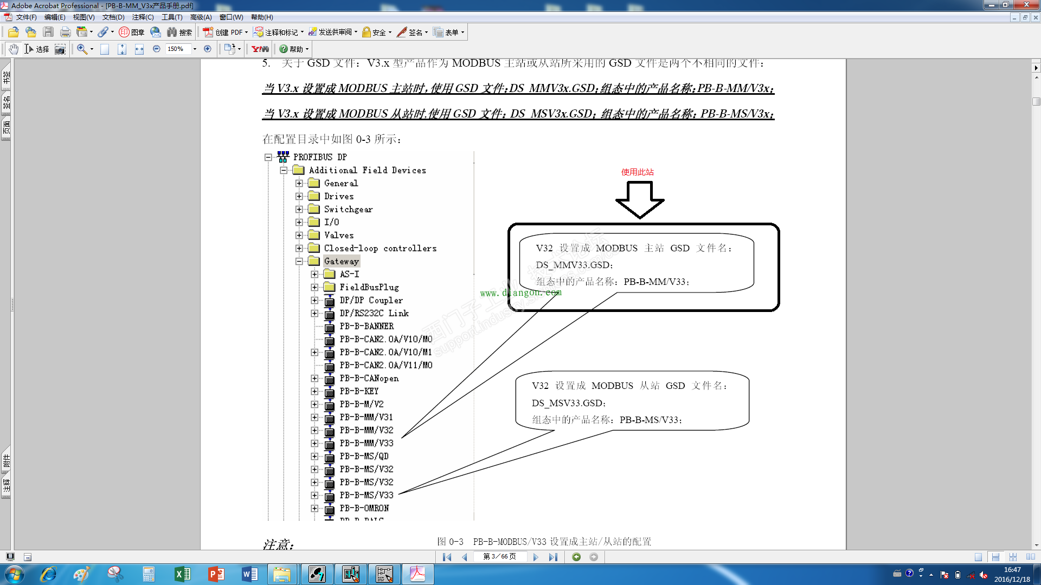This screenshot has width=1041, height=585.
Task: Open the 文档(D) menu
Action: [x=113, y=17]
